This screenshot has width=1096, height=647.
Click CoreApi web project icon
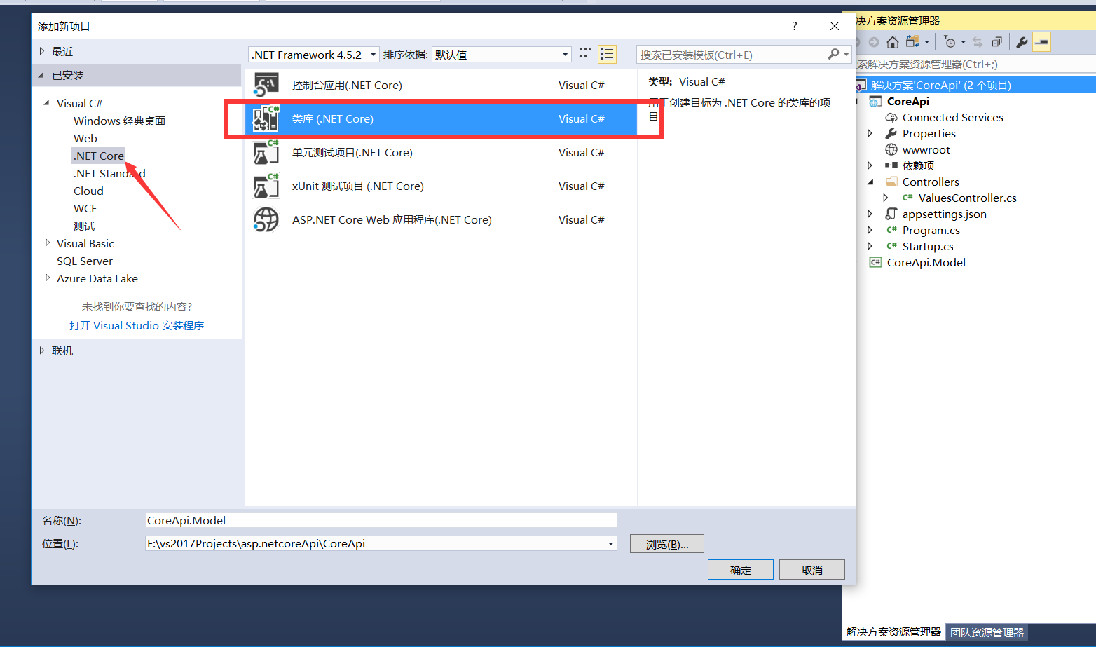coord(875,102)
